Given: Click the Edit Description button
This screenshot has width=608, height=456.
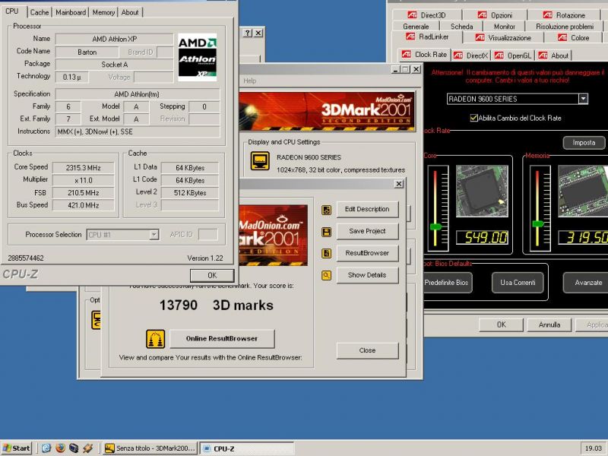Looking at the screenshot, I should (367, 210).
